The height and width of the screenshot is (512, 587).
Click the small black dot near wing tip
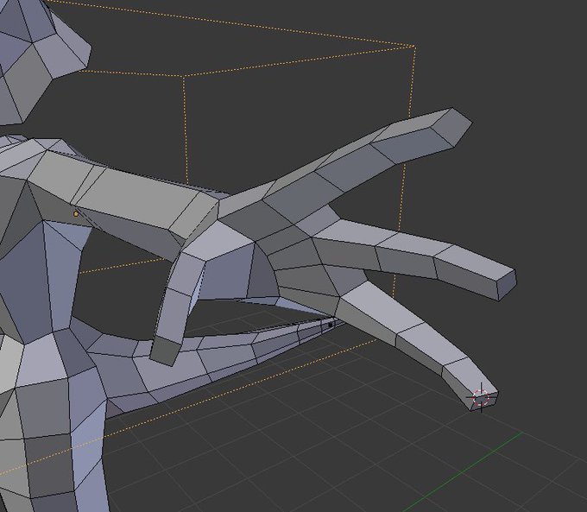[x=331, y=325]
